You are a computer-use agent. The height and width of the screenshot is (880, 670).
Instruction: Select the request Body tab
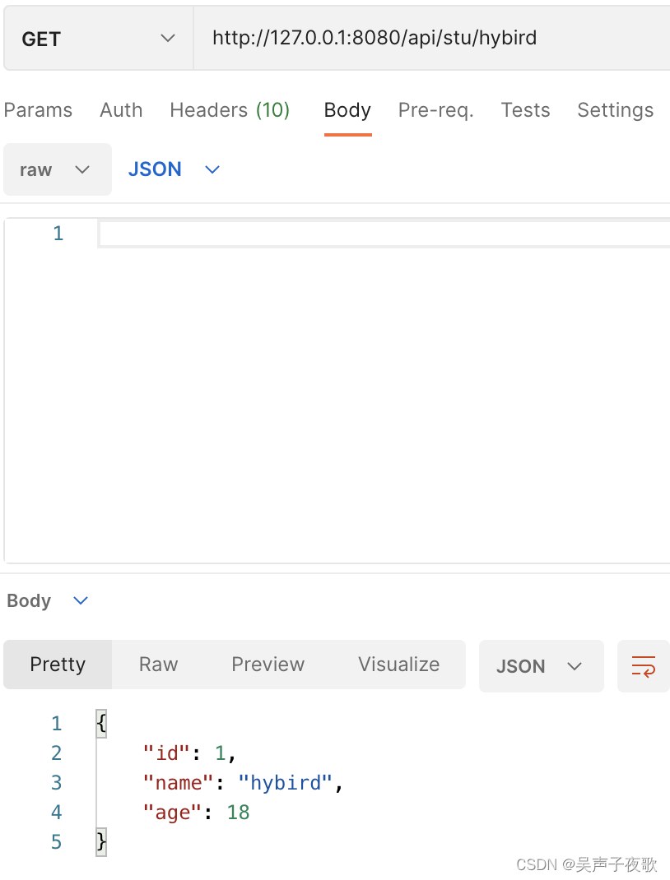(x=347, y=110)
